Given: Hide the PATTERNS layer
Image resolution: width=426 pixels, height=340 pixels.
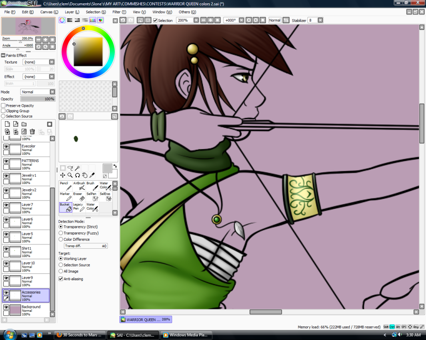Looking at the screenshot, I should [x=6, y=161].
